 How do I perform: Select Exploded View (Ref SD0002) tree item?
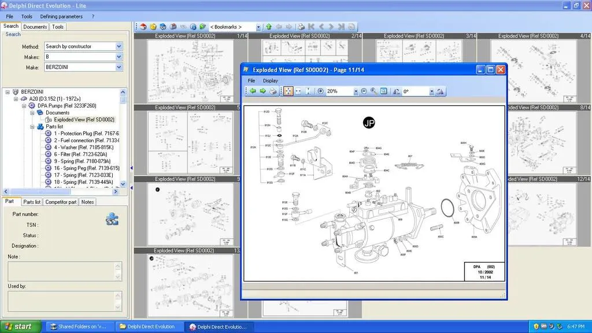(84, 120)
